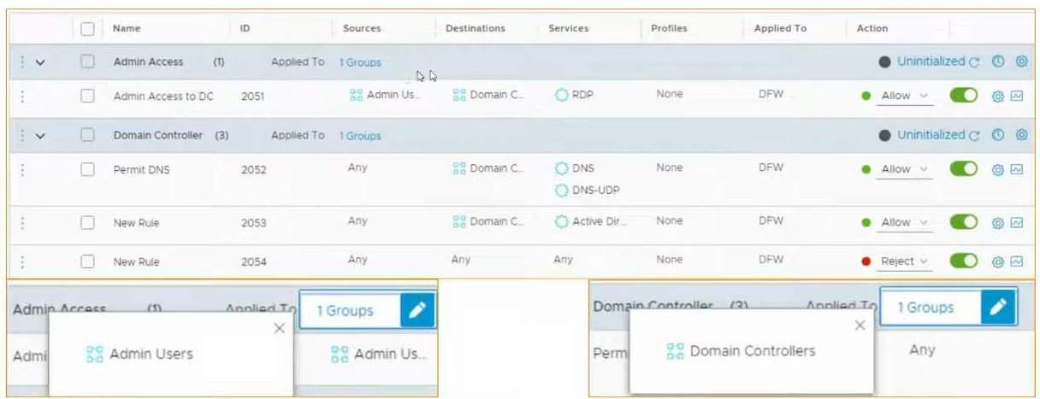Collapse the Domain Controller section chevron

pos(39,136)
